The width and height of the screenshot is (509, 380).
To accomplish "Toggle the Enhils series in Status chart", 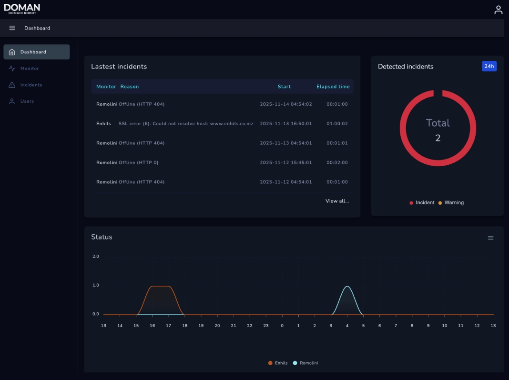I will [x=278, y=363].
